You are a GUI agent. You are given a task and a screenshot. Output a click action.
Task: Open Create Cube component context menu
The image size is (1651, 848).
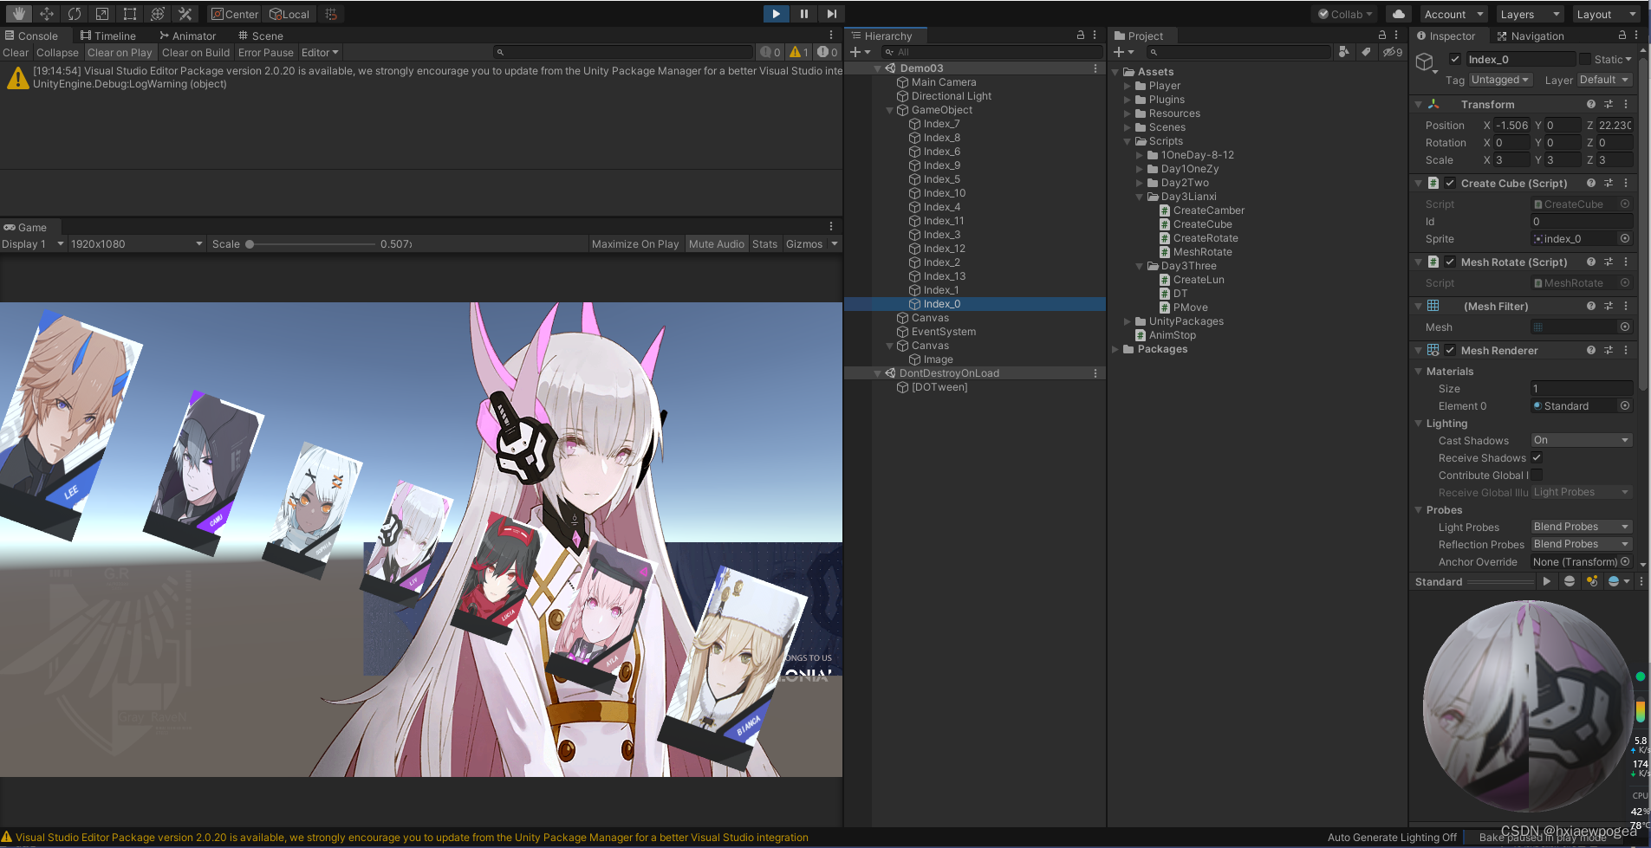tap(1626, 183)
